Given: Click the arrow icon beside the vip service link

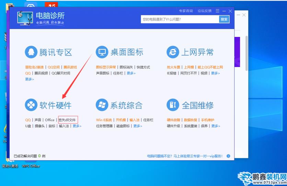Looking at the screenshot, I should pyautogui.click(x=228, y=156).
